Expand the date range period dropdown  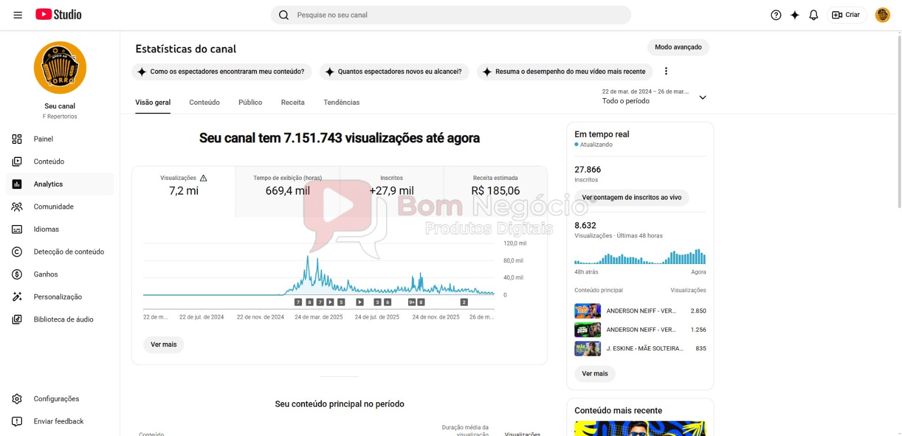coord(702,98)
